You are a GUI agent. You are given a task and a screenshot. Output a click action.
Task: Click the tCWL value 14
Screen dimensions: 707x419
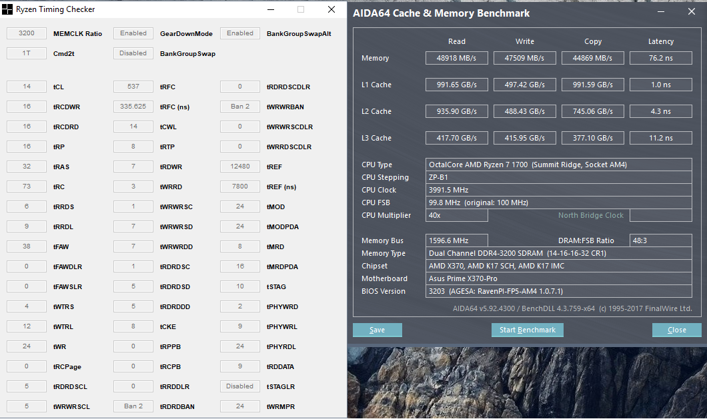click(x=133, y=127)
